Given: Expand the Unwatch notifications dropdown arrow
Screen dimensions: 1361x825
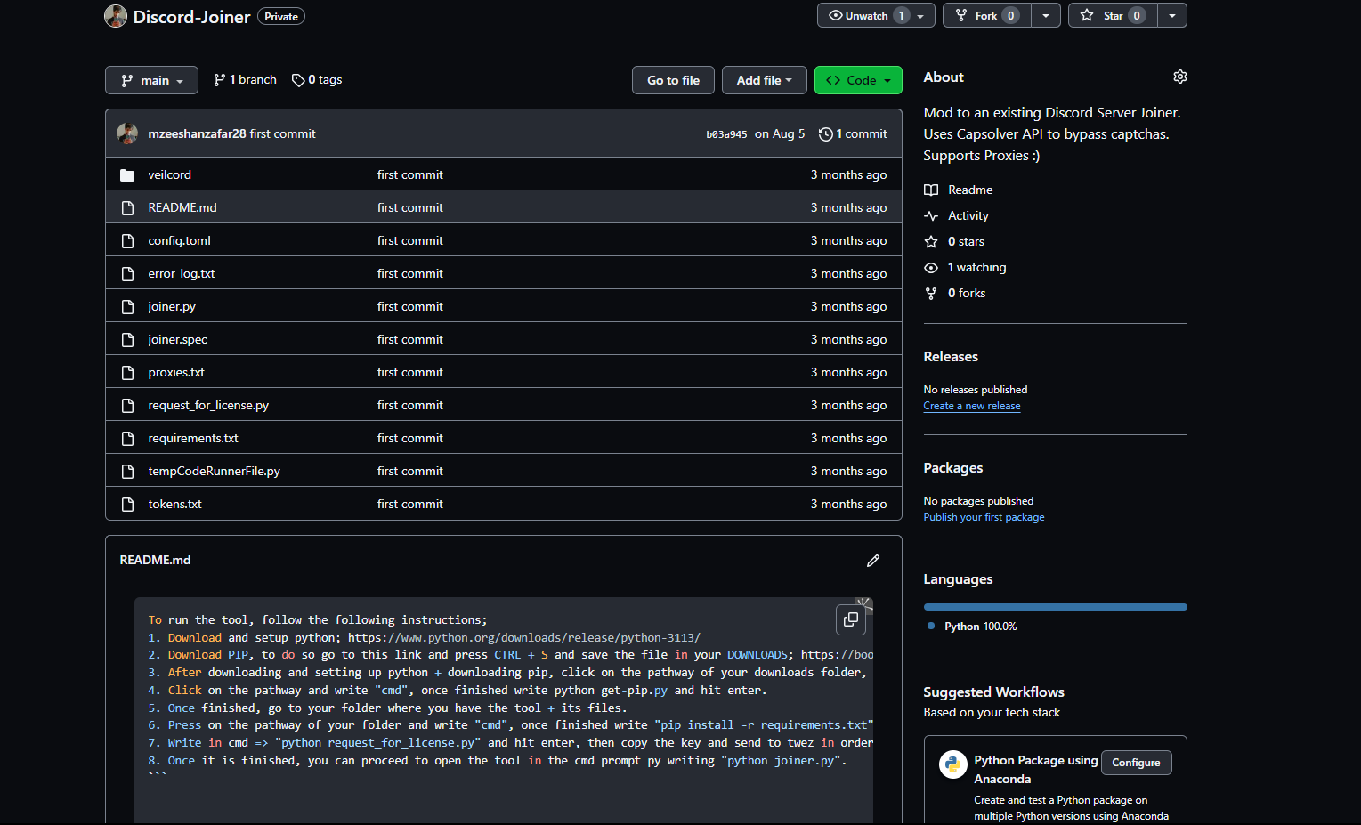Looking at the screenshot, I should pyautogui.click(x=921, y=15).
